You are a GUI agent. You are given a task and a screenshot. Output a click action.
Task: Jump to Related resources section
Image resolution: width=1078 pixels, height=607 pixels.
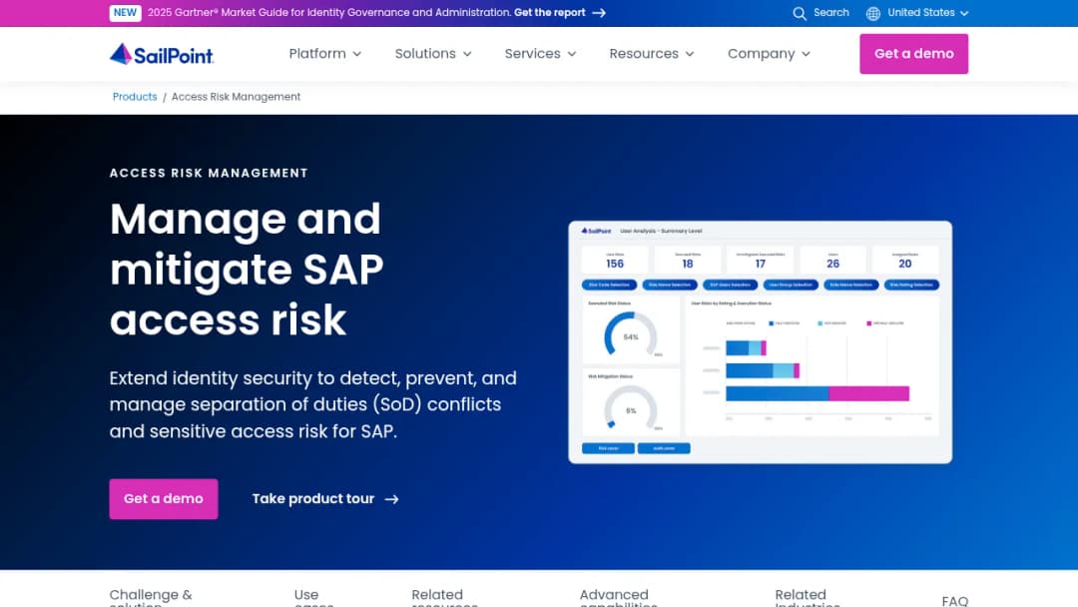pyautogui.click(x=444, y=597)
